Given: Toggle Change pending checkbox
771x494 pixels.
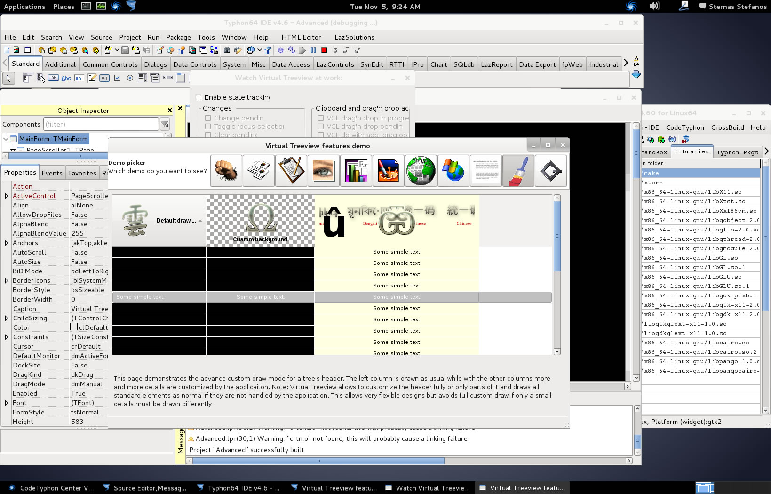Looking at the screenshot, I should (208, 118).
